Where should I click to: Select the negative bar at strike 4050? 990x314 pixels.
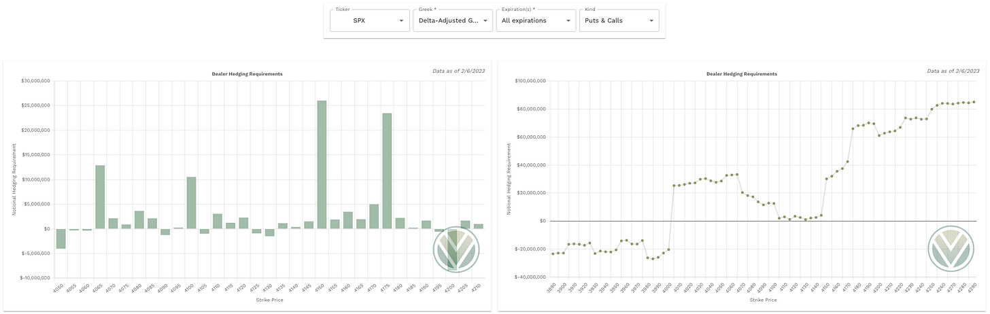tap(61, 239)
